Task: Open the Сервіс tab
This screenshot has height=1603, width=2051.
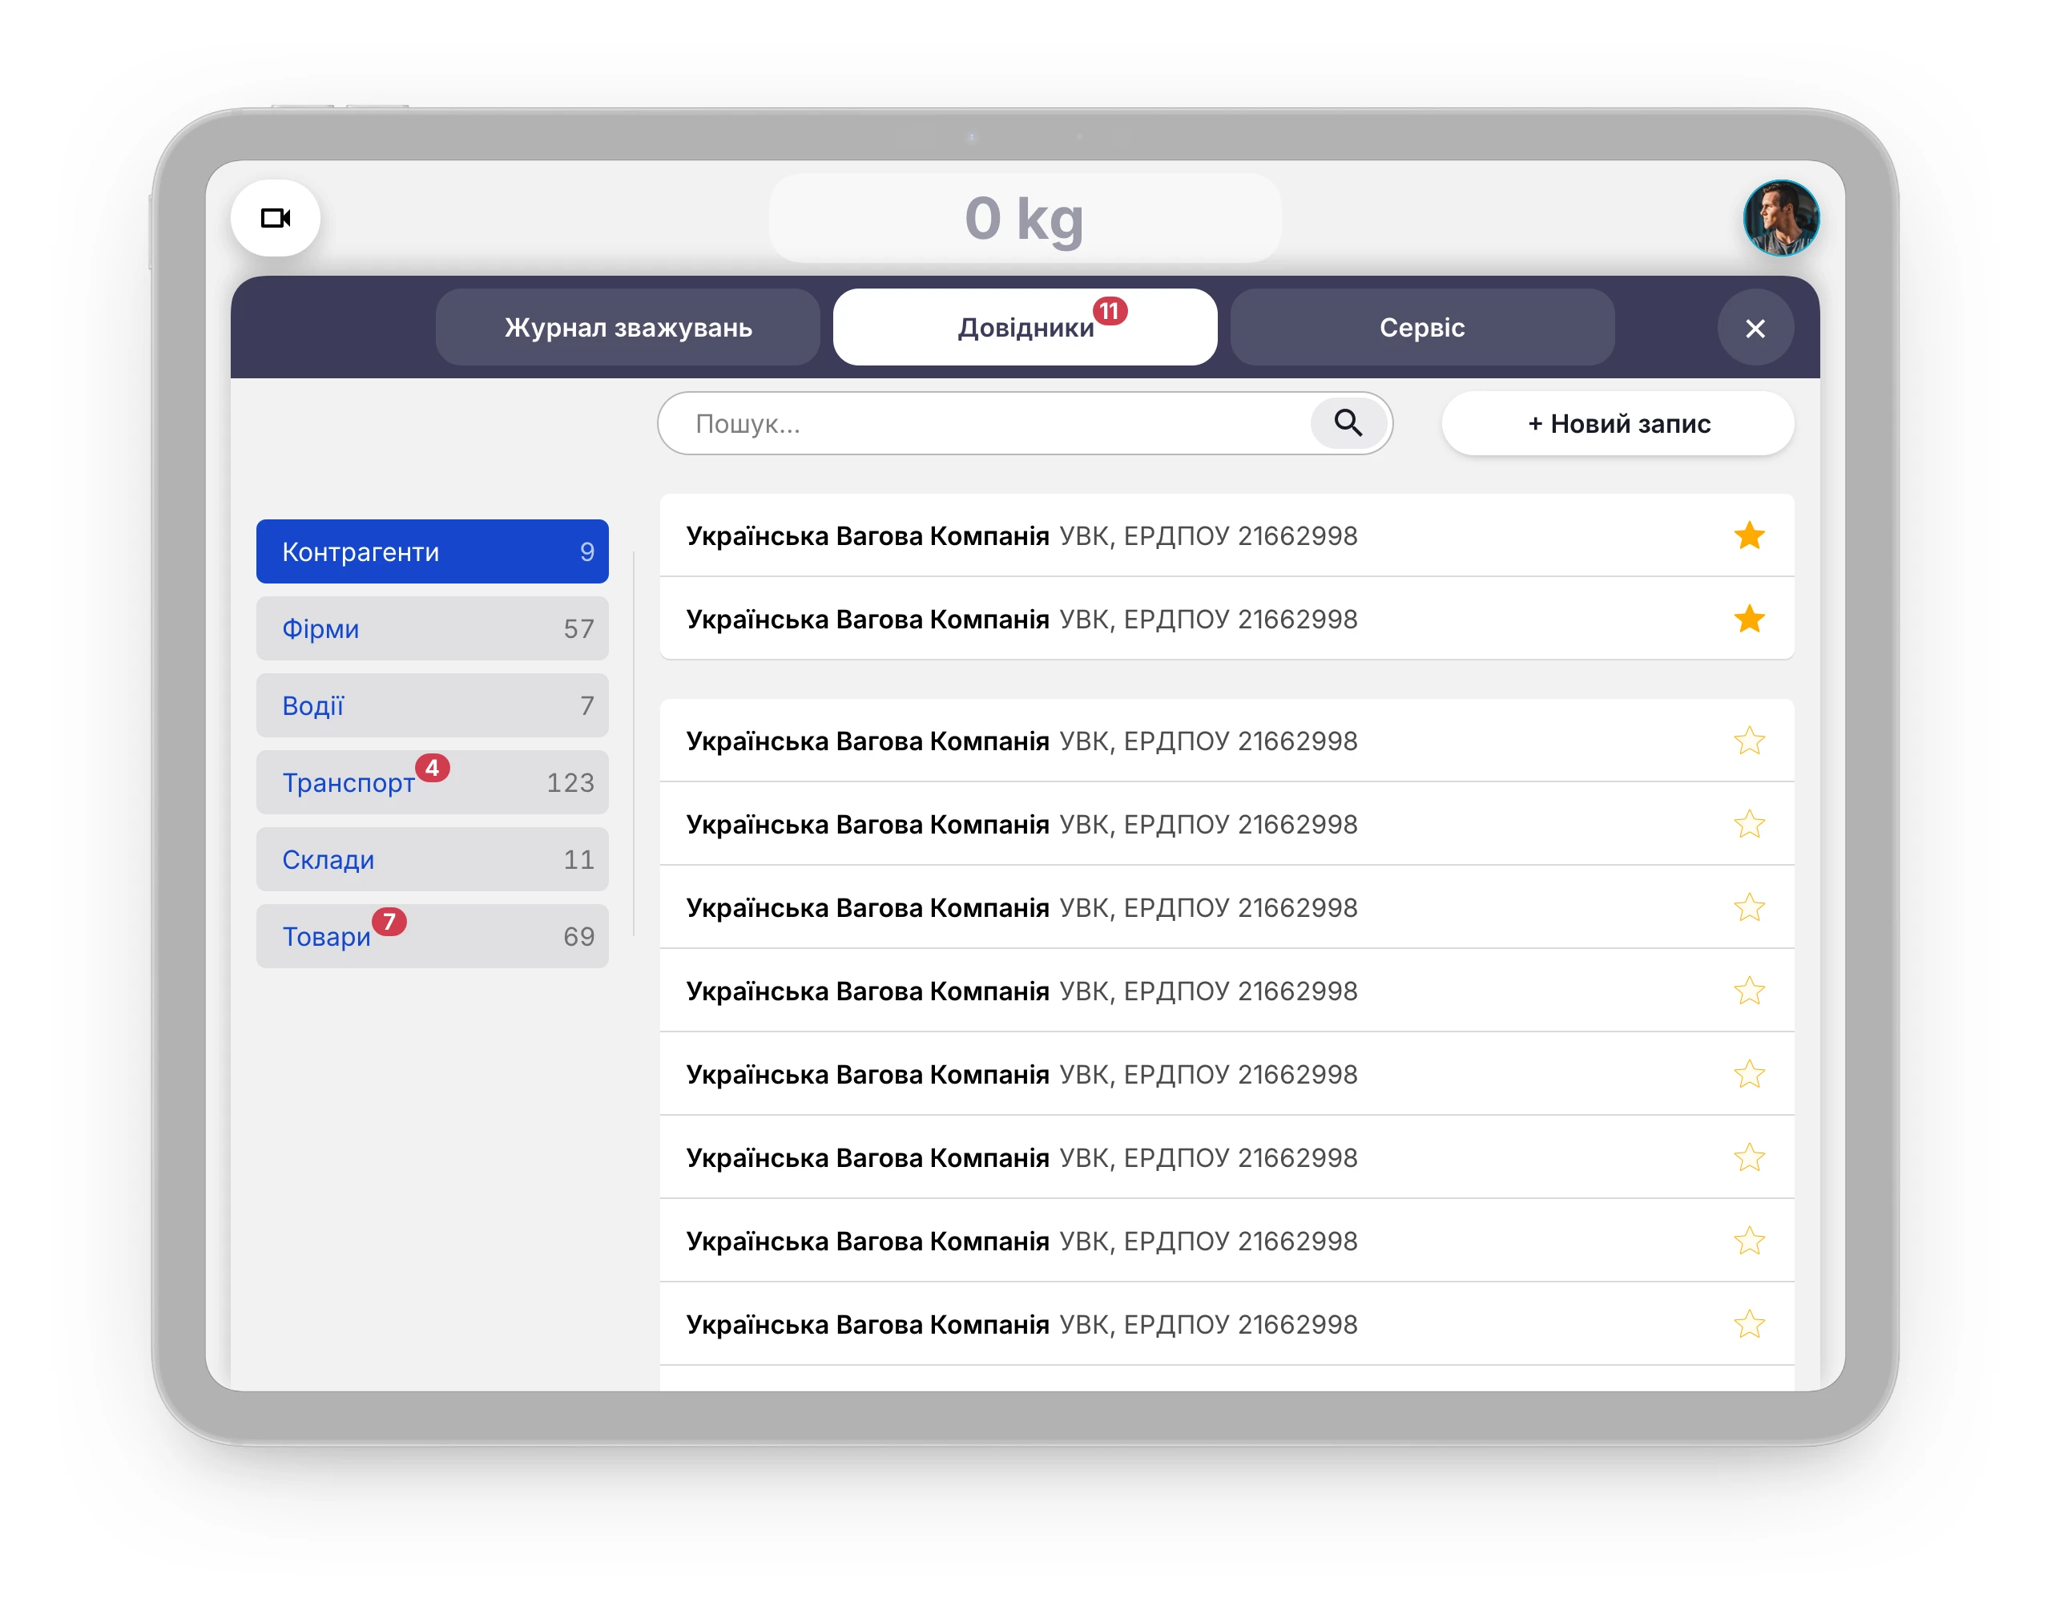Action: coord(1420,328)
